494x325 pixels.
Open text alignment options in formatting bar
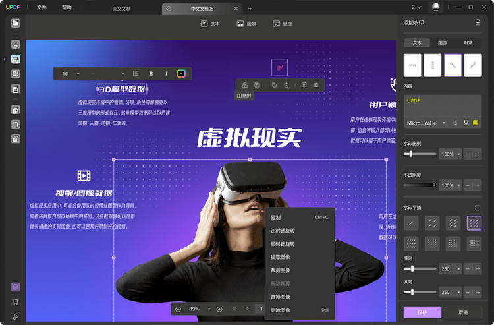[x=136, y=73]
